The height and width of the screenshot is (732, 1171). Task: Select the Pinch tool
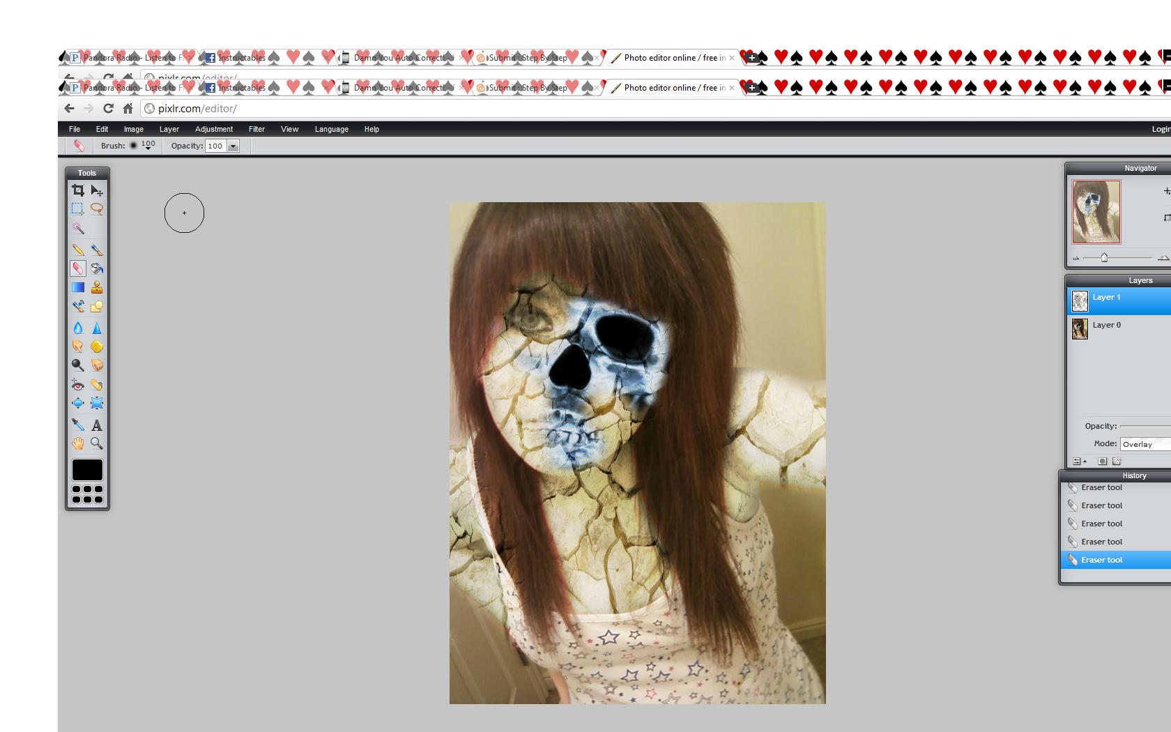[97, 403]
